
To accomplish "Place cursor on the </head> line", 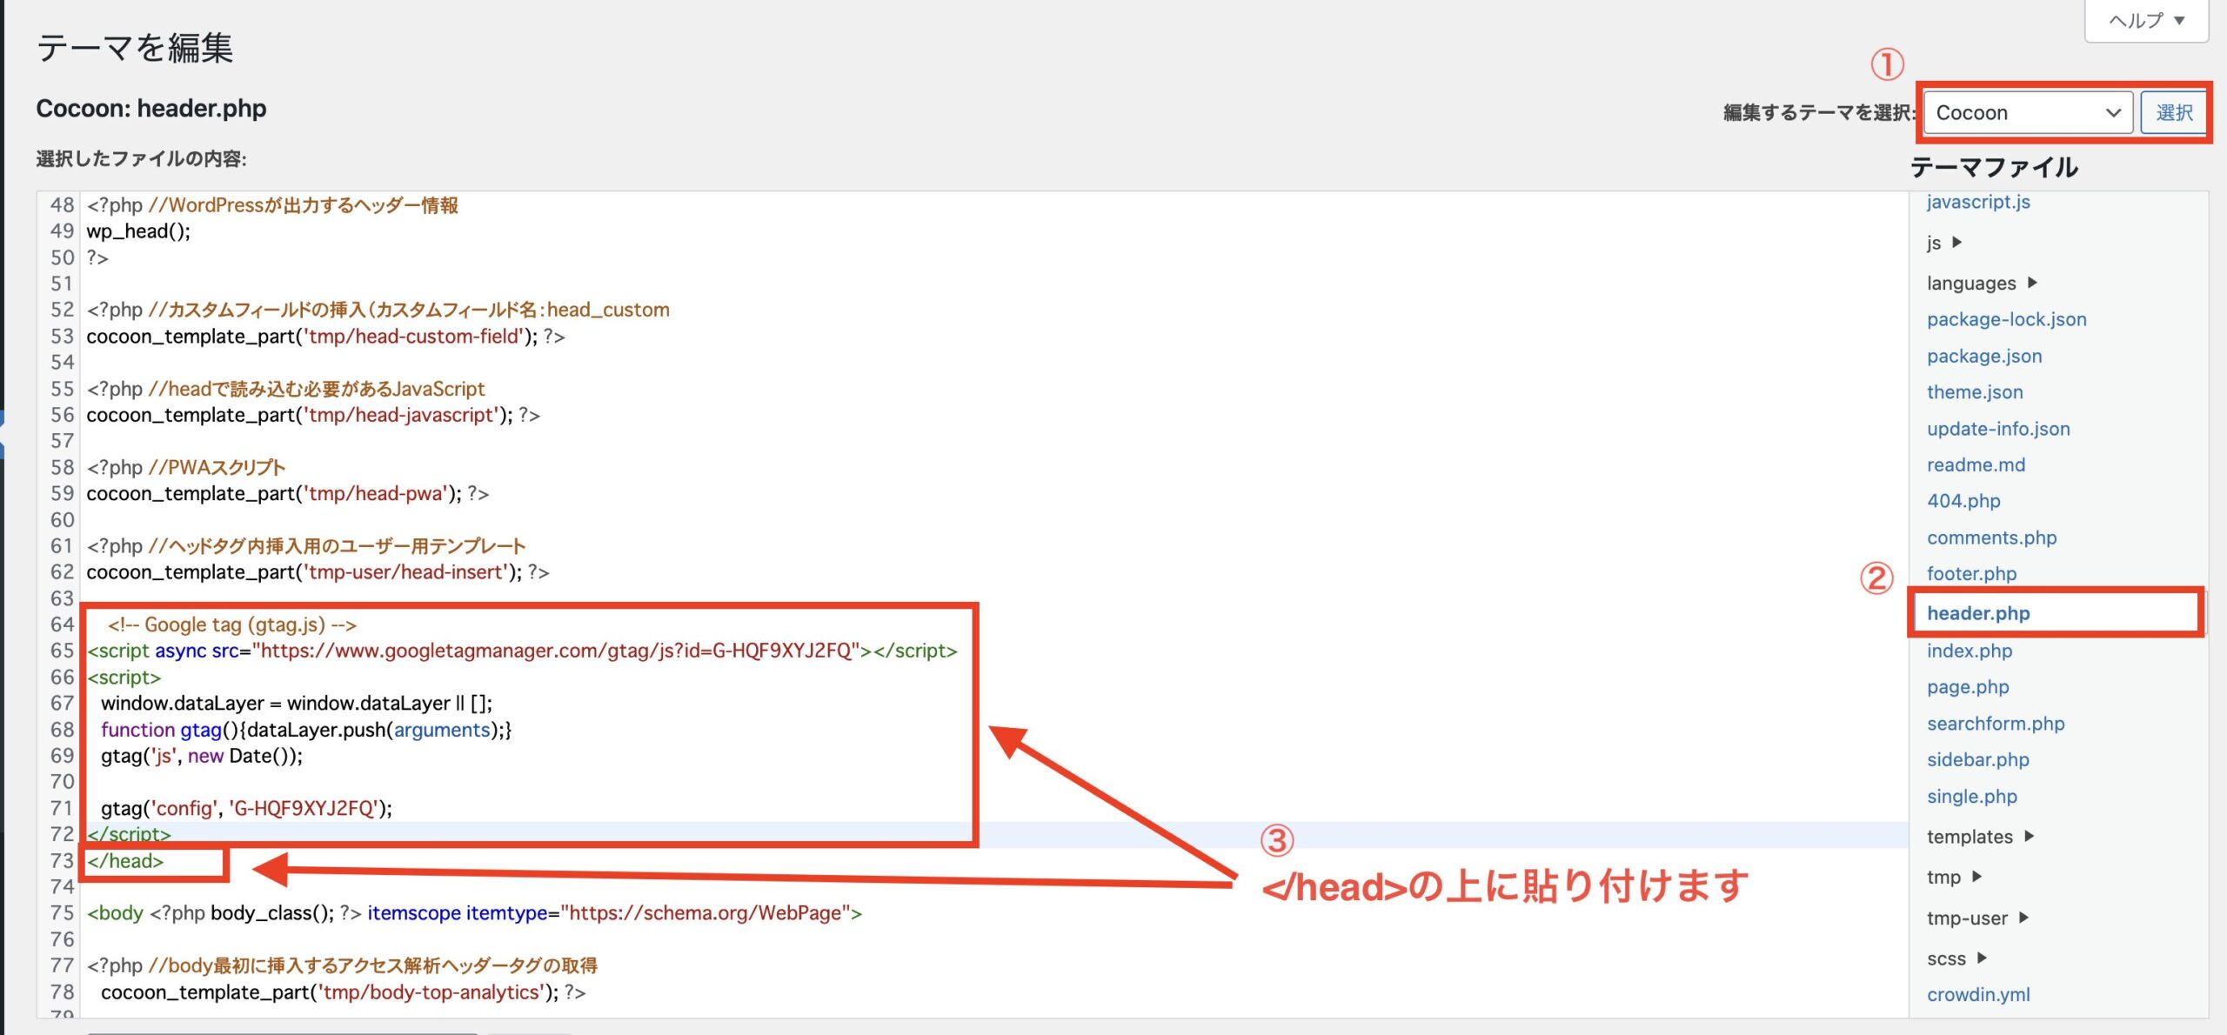I will pyautogui.click(x=125, y=861).
